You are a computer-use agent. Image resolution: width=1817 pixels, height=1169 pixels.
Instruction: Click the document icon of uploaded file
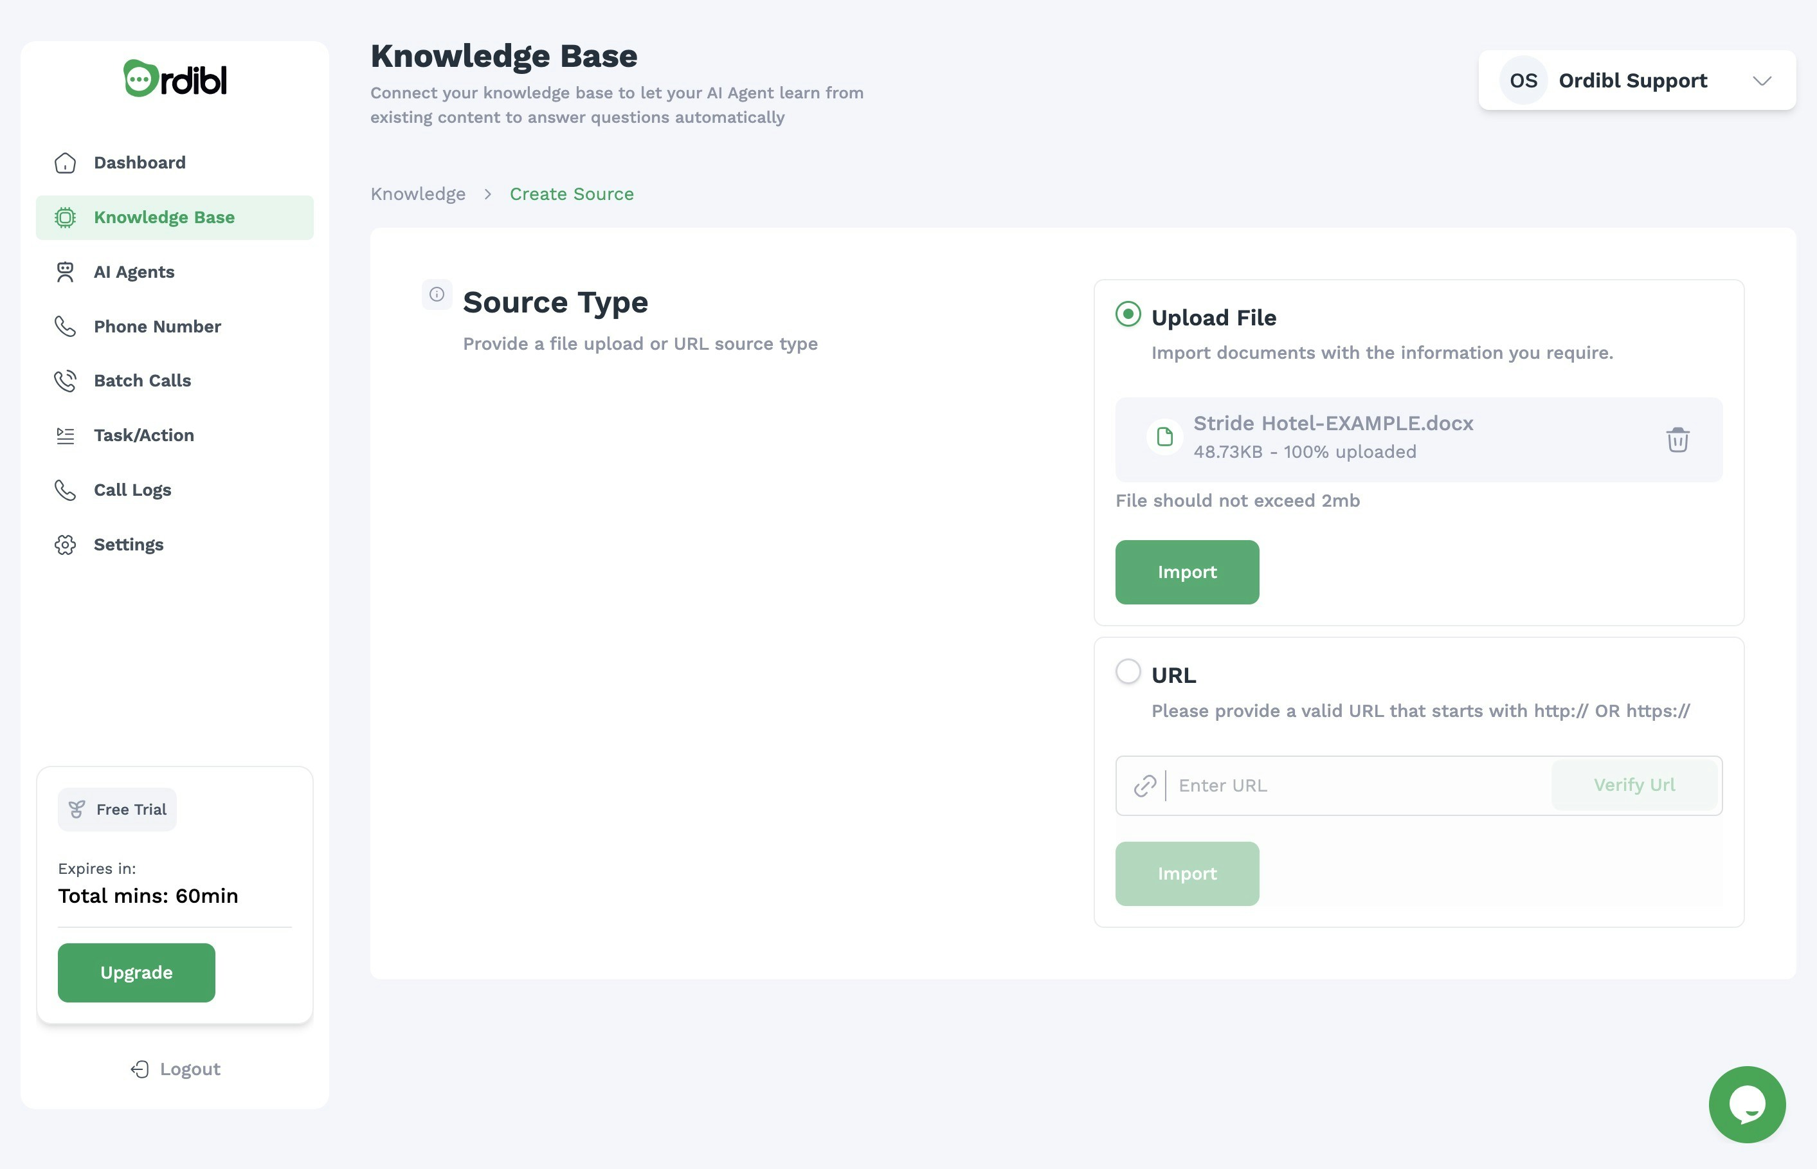[1164, 437]
